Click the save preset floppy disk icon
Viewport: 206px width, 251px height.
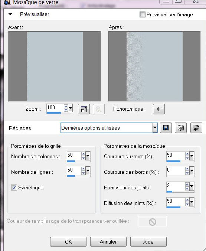tap(166, 128)
